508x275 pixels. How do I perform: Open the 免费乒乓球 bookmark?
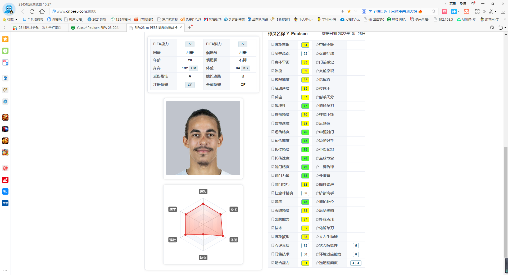pyautogui.click(x=191, y=19)
